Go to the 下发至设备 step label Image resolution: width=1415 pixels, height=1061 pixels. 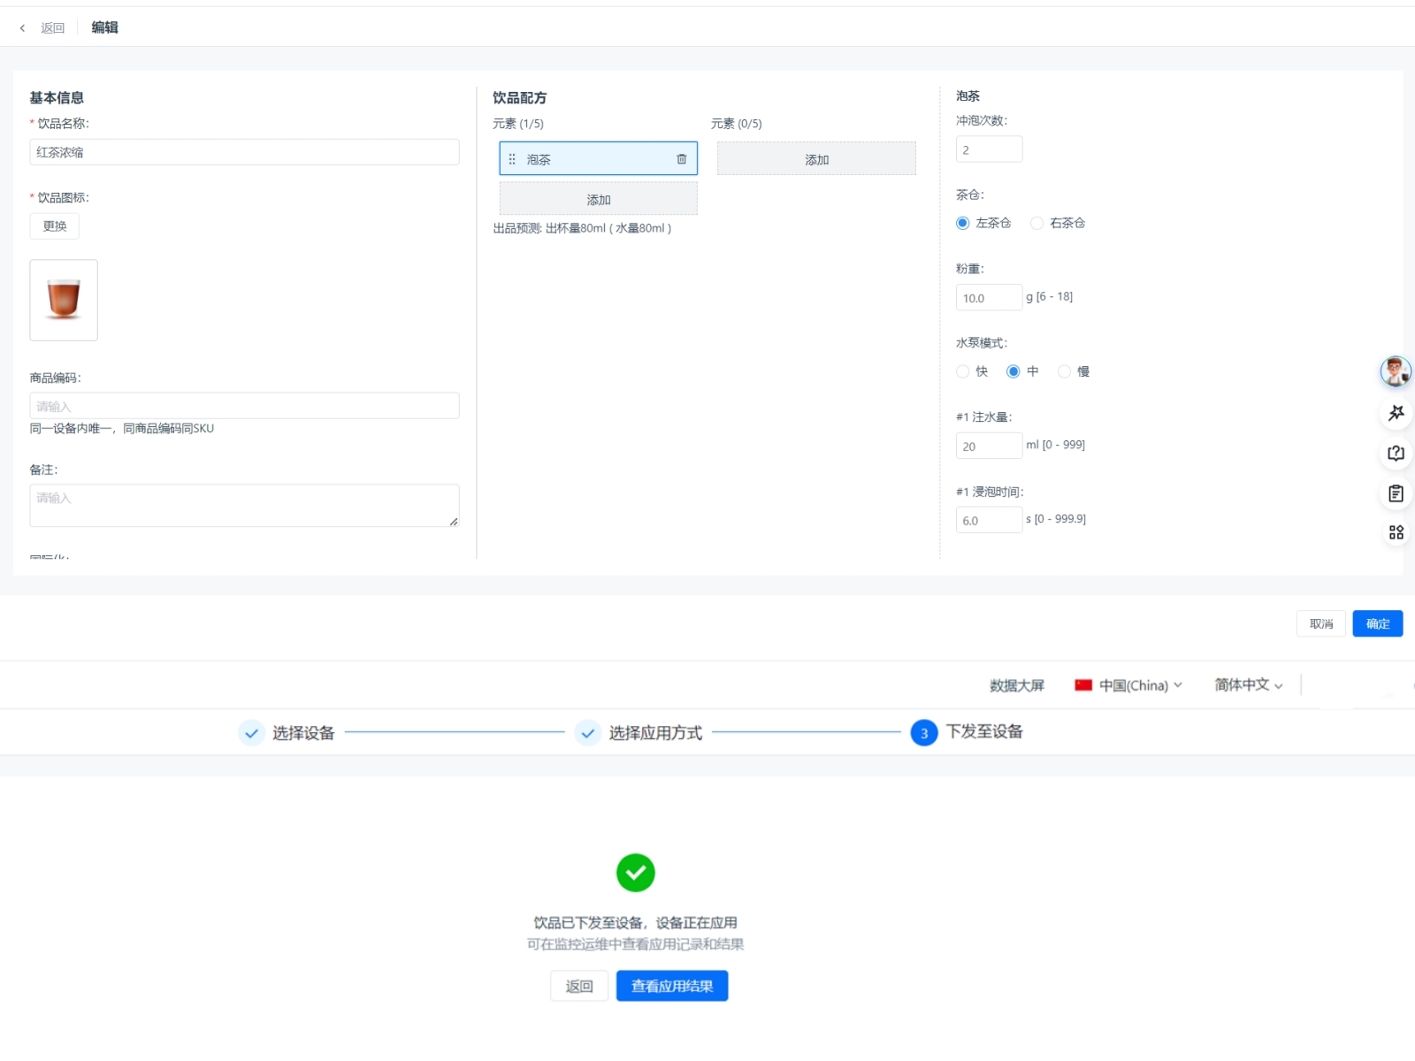(984, 732)
